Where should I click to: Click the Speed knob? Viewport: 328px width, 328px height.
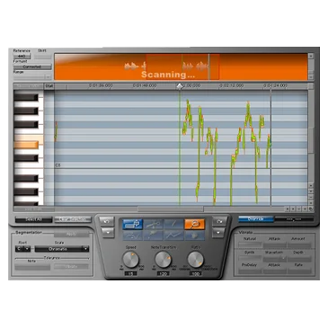tap(130, 260)
